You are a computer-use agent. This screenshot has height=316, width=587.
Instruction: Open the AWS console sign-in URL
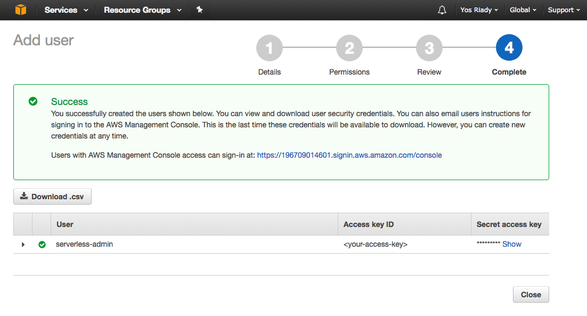[x=349, y=155]
